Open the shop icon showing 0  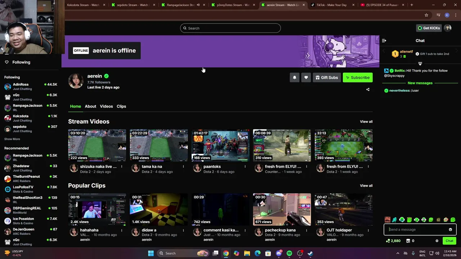[x=408, y=241]
